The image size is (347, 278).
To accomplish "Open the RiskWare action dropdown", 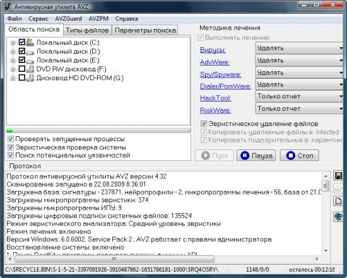I will point(299,108).
